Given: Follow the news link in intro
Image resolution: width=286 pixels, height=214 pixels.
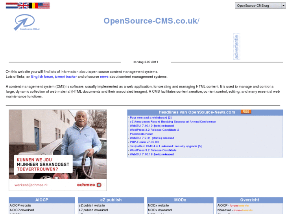Looking at the screenshot, I should point(104,77).
